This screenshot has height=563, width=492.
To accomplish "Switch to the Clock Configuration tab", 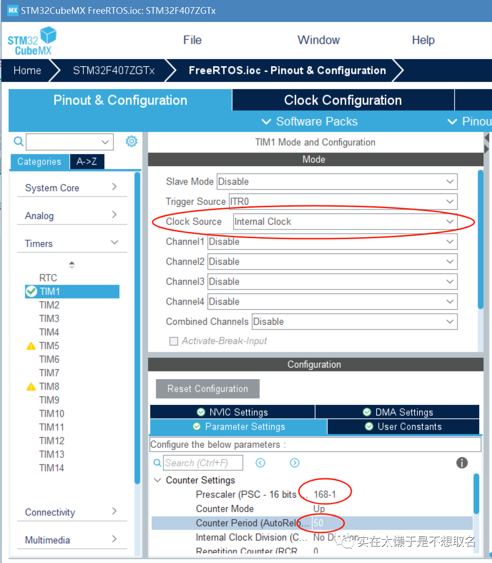I will pos(343,101).
